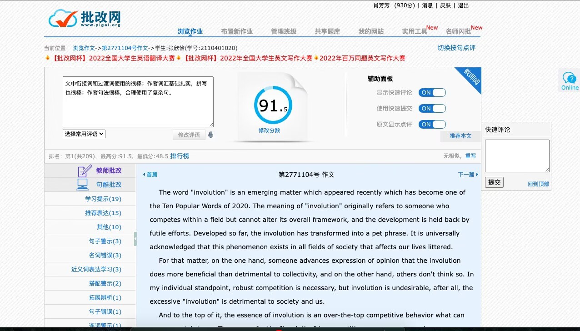Open 2022年百万同题英文写作大赛 announcement
The width and height of the screenshot is (580, 331).
tap(362, 58)
